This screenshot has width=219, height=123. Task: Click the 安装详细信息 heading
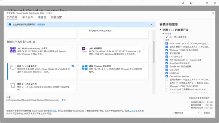tap(168, 24)
